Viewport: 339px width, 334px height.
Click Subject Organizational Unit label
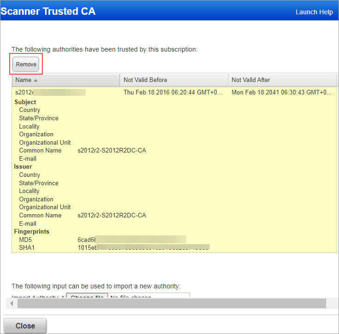point(45,142)
